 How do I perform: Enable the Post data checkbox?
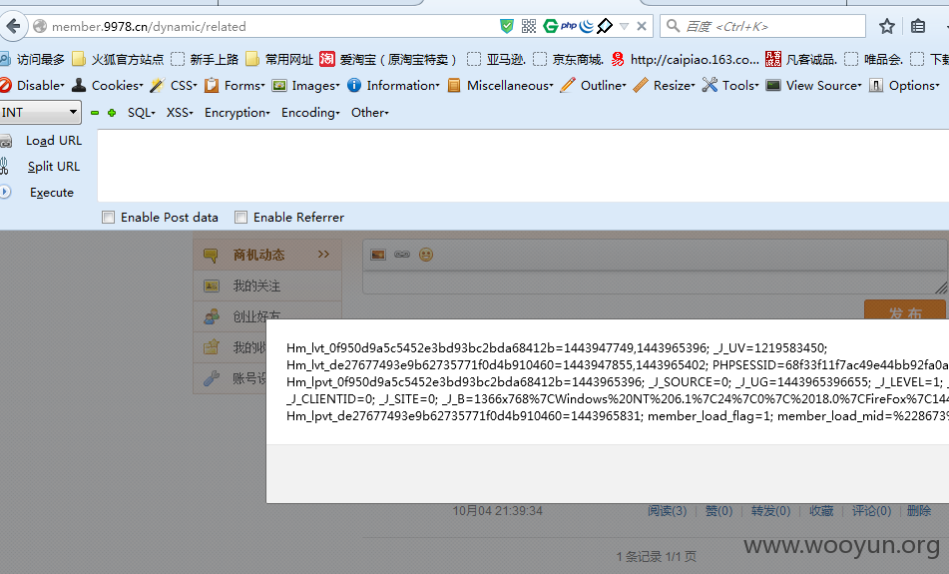pyautogui.click(x=109, y=217)
